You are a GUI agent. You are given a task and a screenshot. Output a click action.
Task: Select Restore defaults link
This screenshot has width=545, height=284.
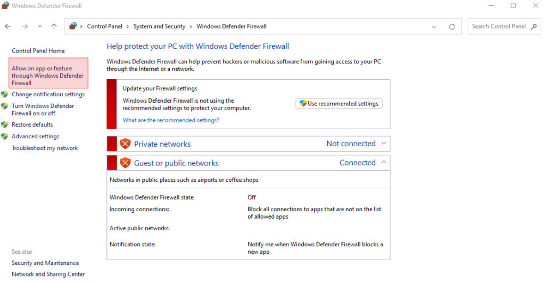point(32,124)
